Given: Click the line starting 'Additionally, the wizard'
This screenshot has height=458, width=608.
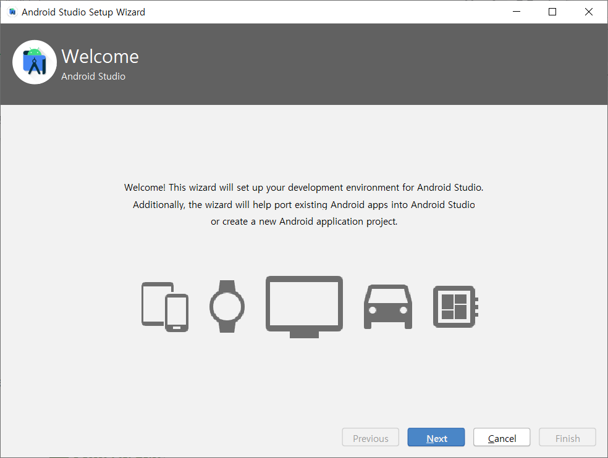Looking at the screenshot, I should 303,204.
